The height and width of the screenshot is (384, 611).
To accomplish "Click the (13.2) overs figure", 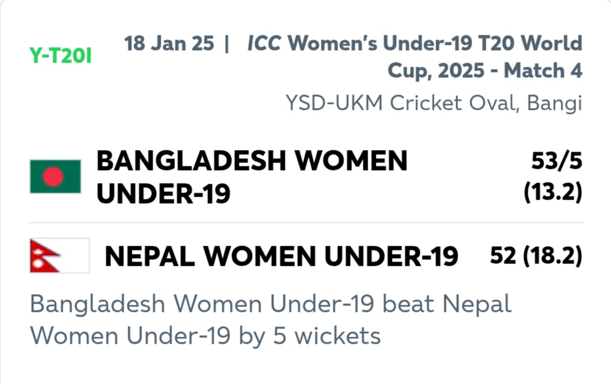I will (553, 191).
